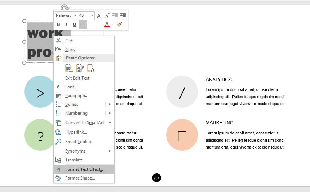This screenshot has width=310, height=192.
Task: Choose Use Destination Theme paste option
Action: coord(69,68)
